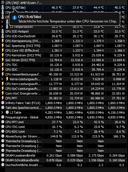Expand the L3 Takte group

(2, 113)
